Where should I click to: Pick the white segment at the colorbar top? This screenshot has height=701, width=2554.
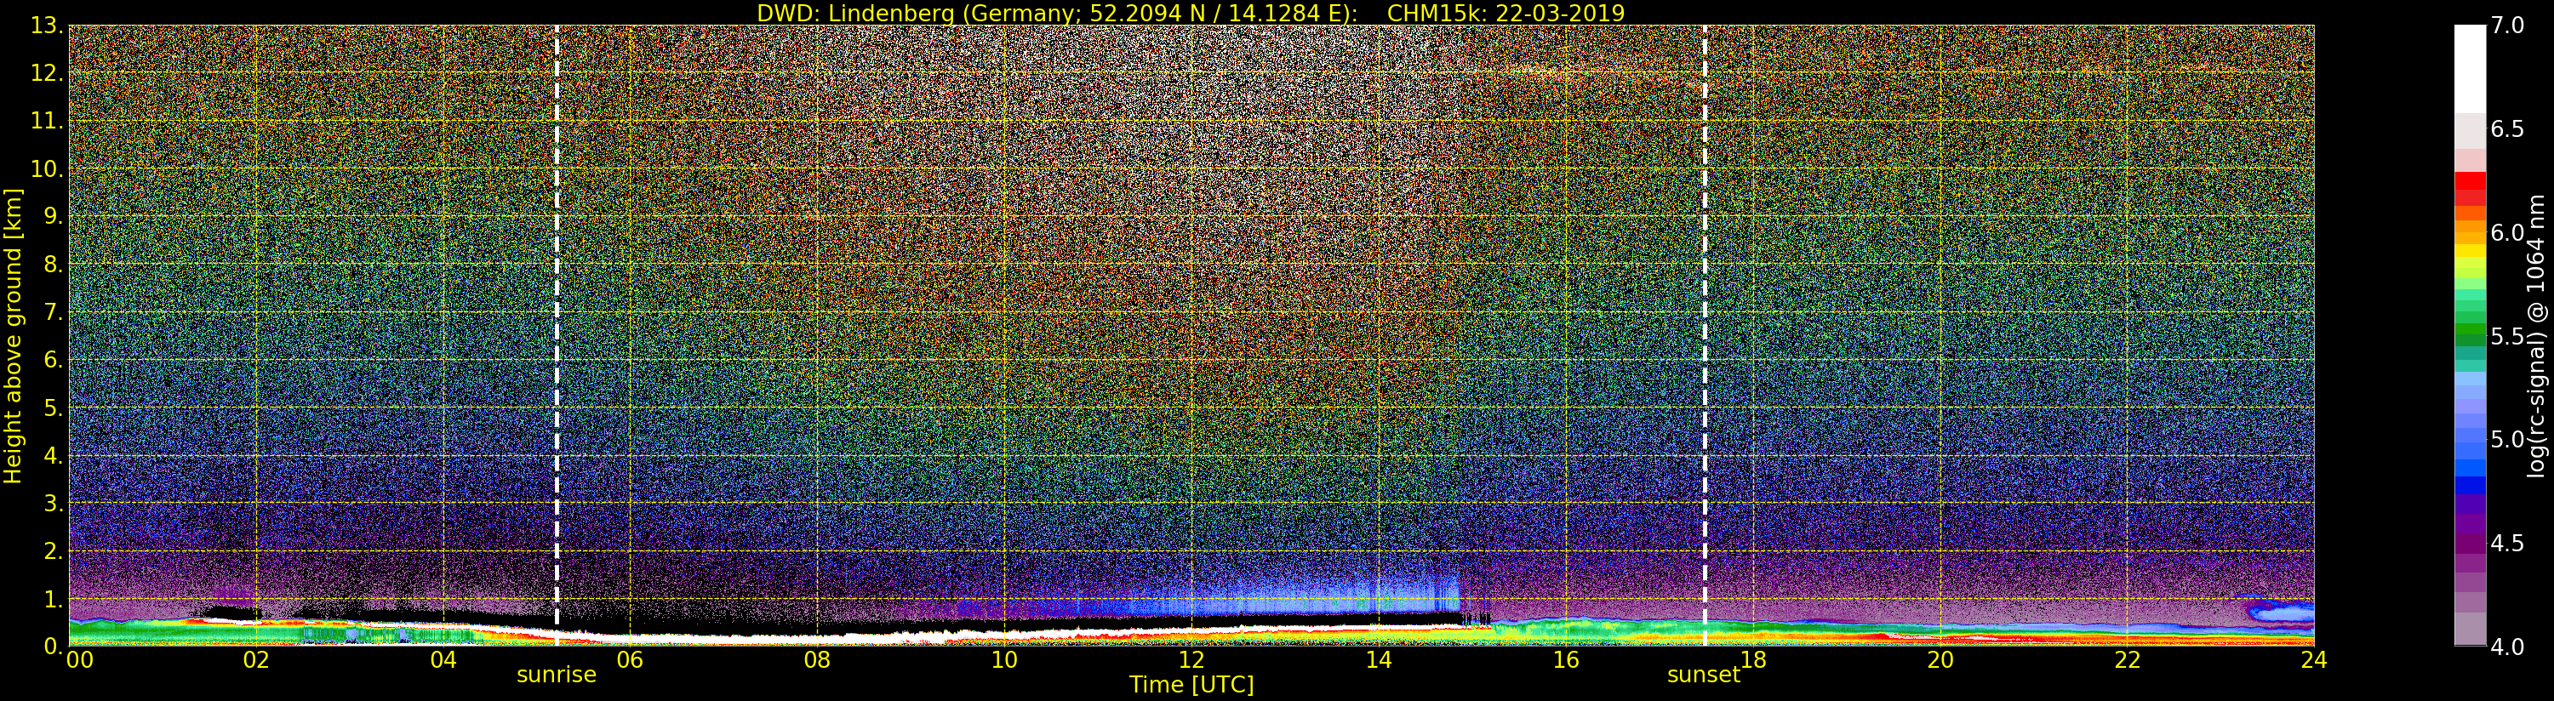click(x=2470, y=70)
